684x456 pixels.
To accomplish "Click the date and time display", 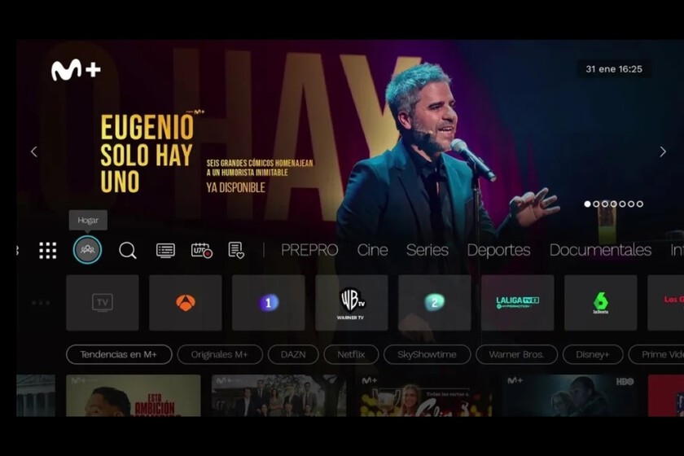I will tap(614, 69).
